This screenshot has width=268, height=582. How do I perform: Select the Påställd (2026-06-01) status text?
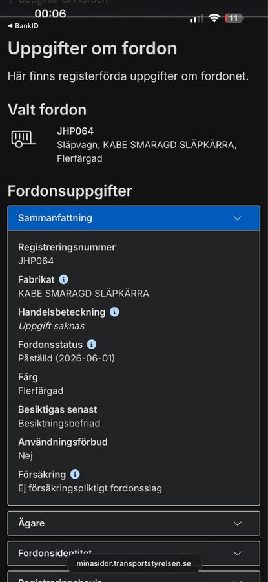point(67,358)
